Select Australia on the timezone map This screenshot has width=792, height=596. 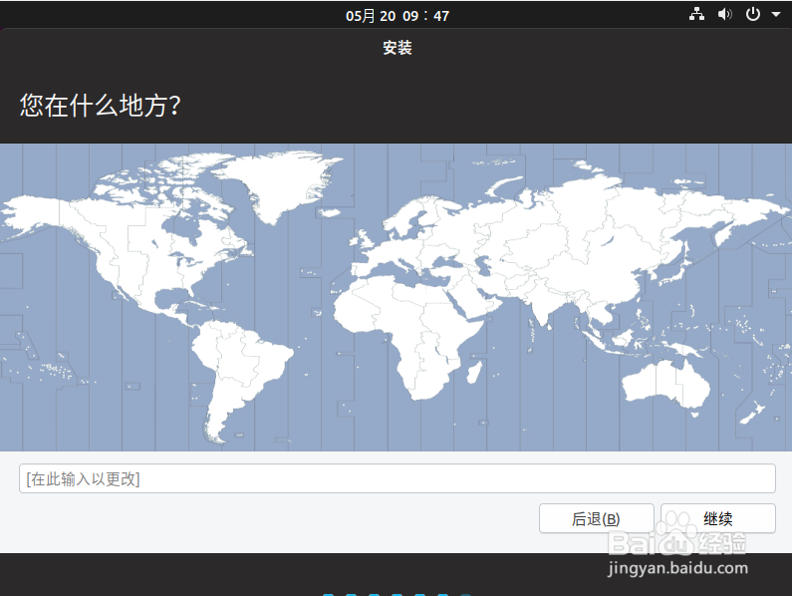coord(666,383)
